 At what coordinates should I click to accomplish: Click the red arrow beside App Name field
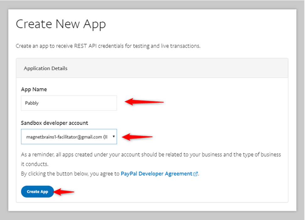pyautogui.click(x=144, y=102)
